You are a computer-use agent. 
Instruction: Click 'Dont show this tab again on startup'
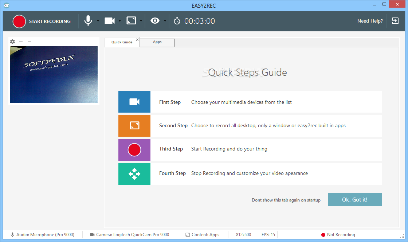click(x=286, y=200)
